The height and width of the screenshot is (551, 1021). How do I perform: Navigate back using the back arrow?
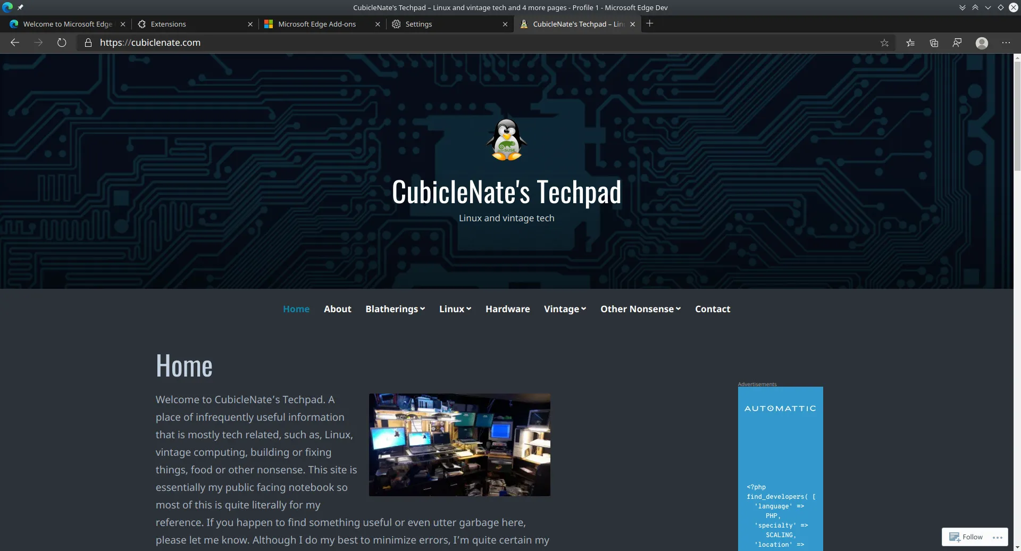click(x=15, y=43)
